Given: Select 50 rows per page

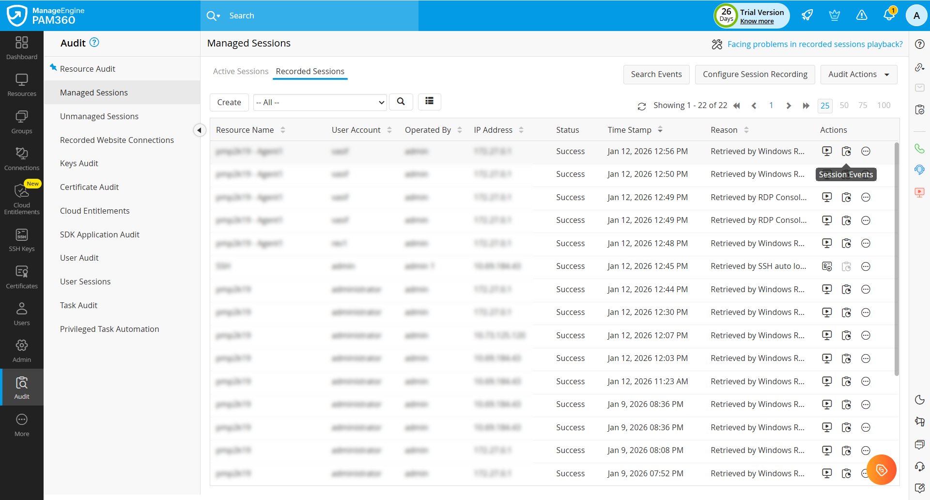Looking at the screenshot, I should click(x=844, y=105).
